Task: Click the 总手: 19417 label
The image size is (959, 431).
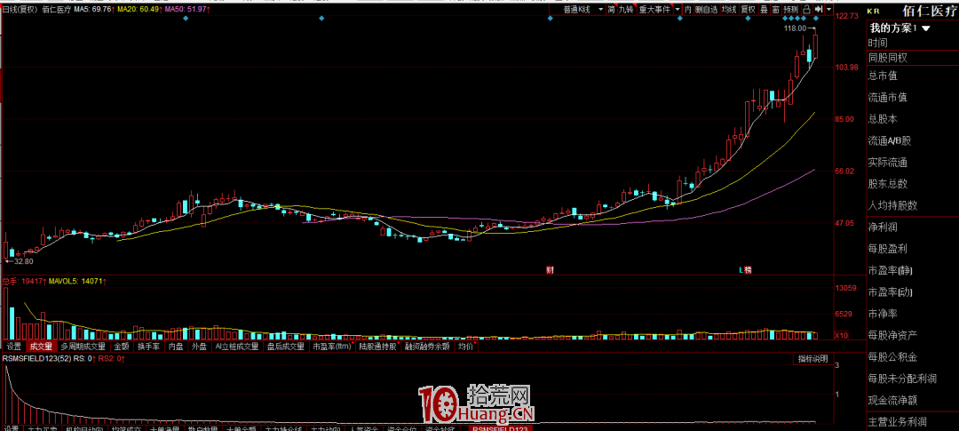Action: pyautogui.click(x=22, y=282)
